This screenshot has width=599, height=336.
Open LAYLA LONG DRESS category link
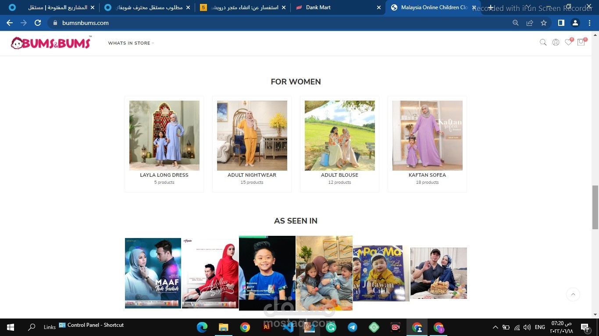click(164, 175)
